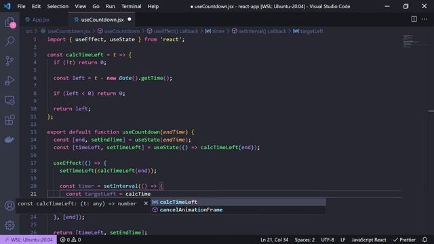Click the LF end-of-line indicator
The width and height of the screenshot is (434, 244).
tap(342, 239)
